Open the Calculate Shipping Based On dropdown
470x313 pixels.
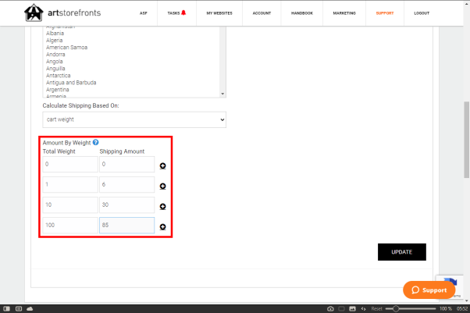tap(134, 119)
